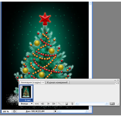Minimize the animation panel
The height and width of the screenshot is (121, 121).
(115, 80)
